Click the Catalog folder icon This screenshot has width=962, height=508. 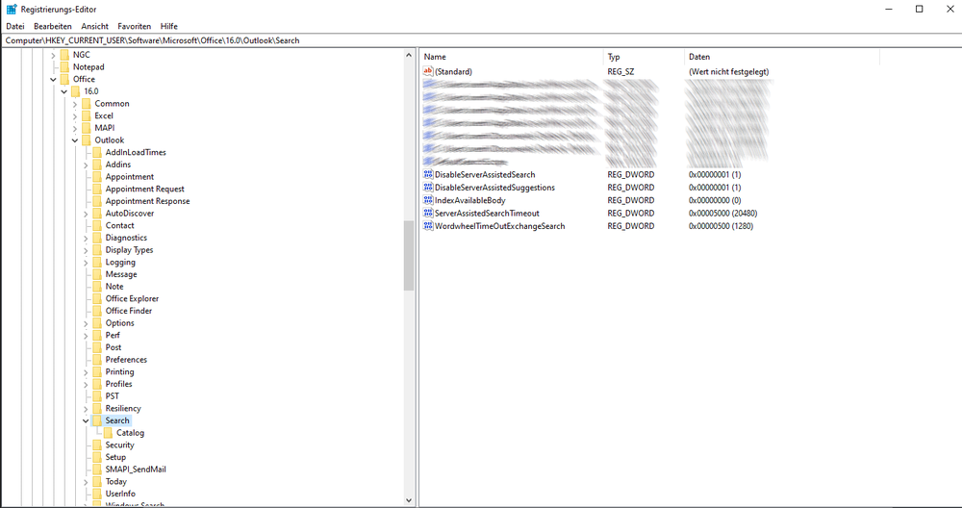[x=107, y=433]
